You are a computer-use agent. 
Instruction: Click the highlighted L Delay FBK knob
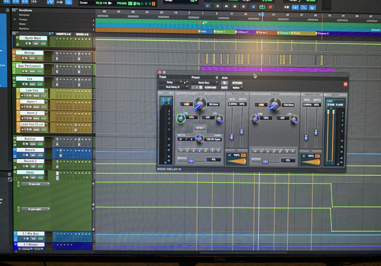point(181,118)
